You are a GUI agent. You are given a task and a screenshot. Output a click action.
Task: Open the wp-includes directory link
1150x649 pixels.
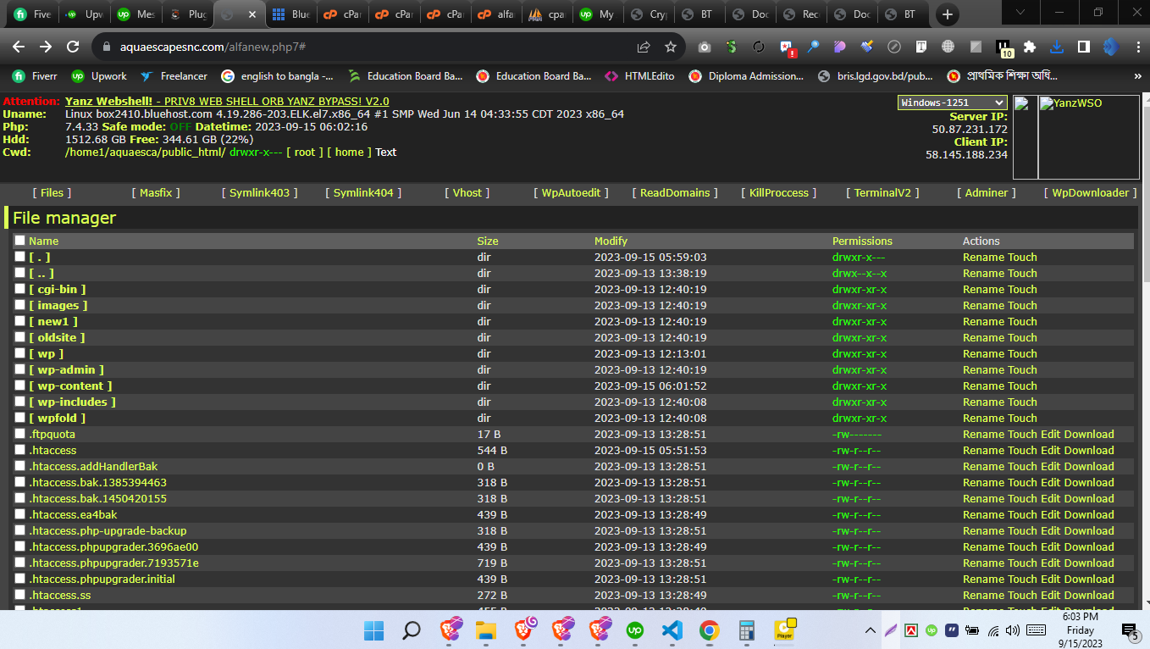click(72, 402)
